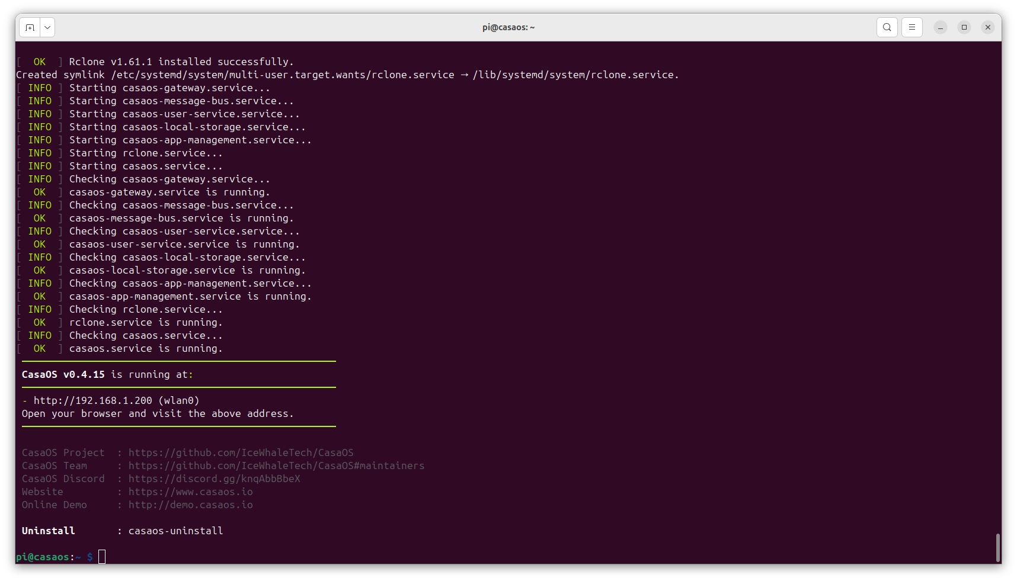
Task: Click 'Starting casaos-user-service.service...' line
Action: (184, 114)
